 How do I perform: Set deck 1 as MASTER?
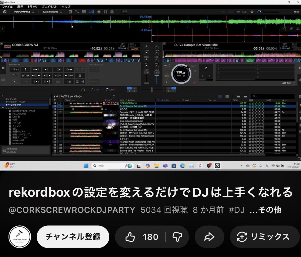(x=135, y=49)
